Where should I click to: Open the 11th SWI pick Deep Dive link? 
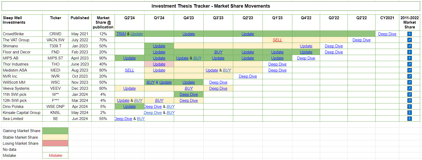tap(189, 94)
